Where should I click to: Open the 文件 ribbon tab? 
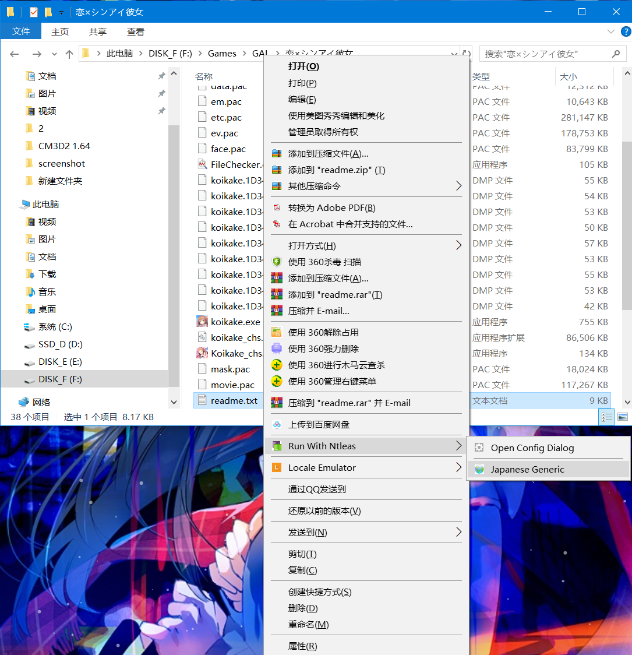click(21, 31)
